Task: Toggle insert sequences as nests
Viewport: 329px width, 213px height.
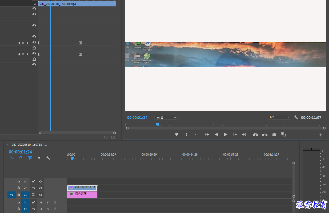Action: point(12,158)
